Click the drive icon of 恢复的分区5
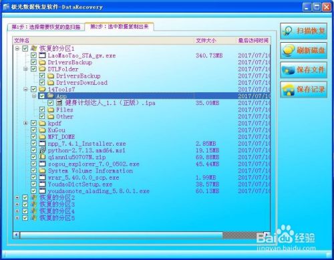334x260 pixels. (x=33, y=218)
